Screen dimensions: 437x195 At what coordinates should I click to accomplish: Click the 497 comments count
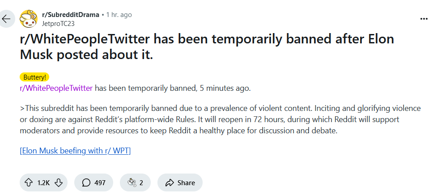[x=100, y=183]
